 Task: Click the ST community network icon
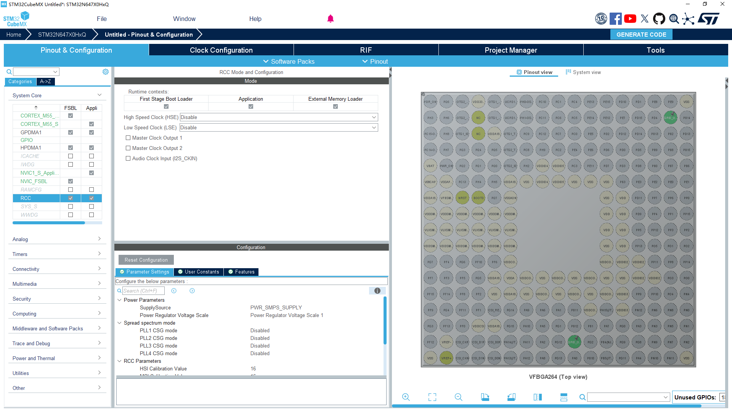pos(688,19)
